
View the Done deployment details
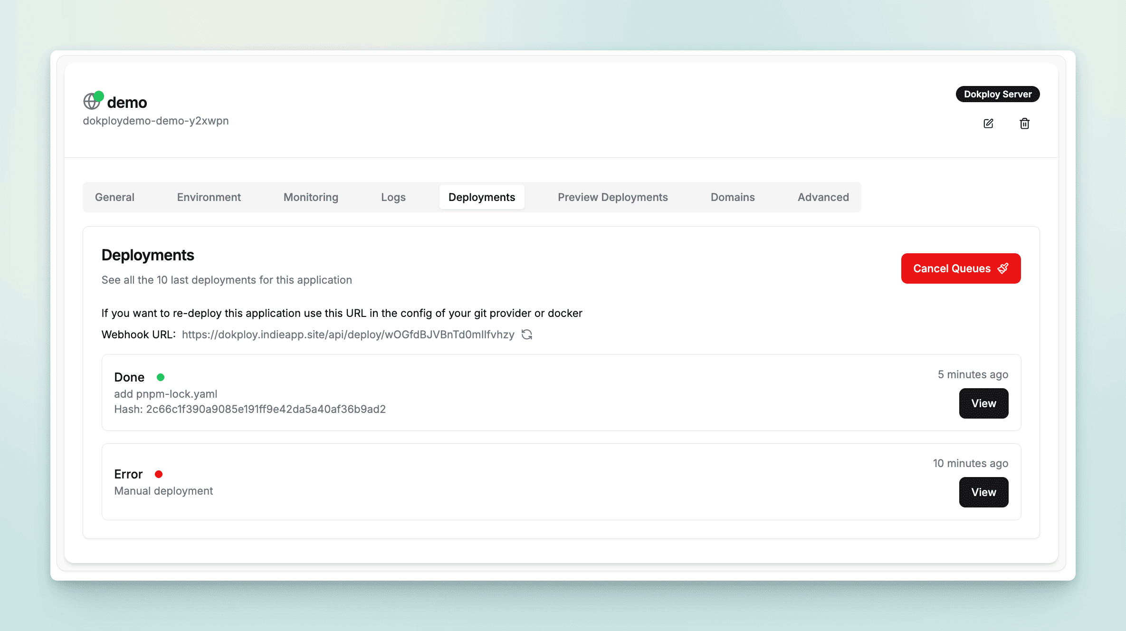point(983,403)
